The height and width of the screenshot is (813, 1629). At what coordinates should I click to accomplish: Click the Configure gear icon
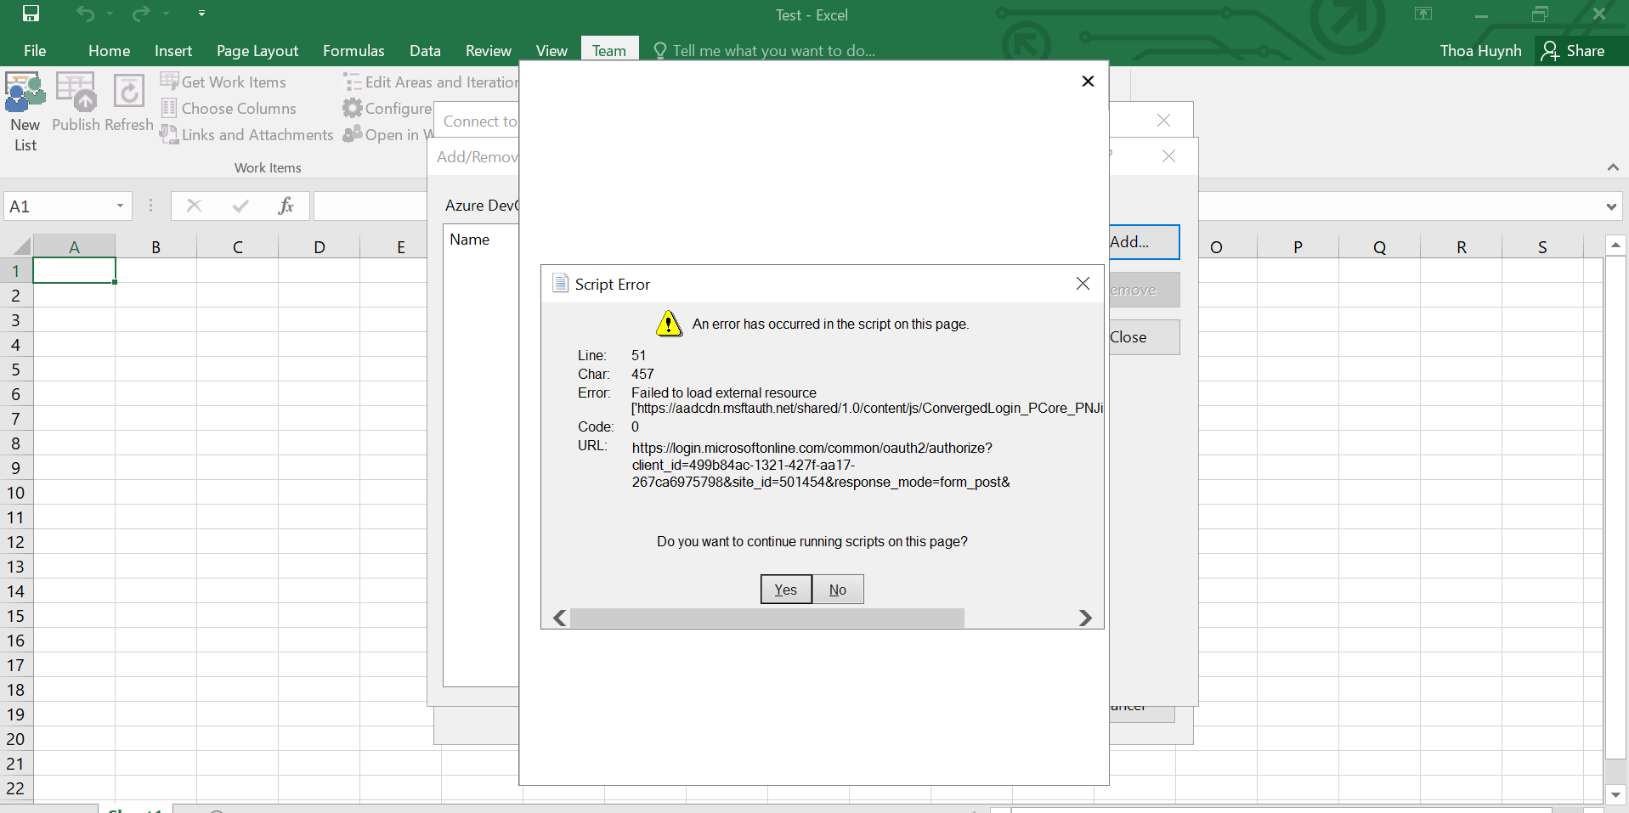point(352,109)
